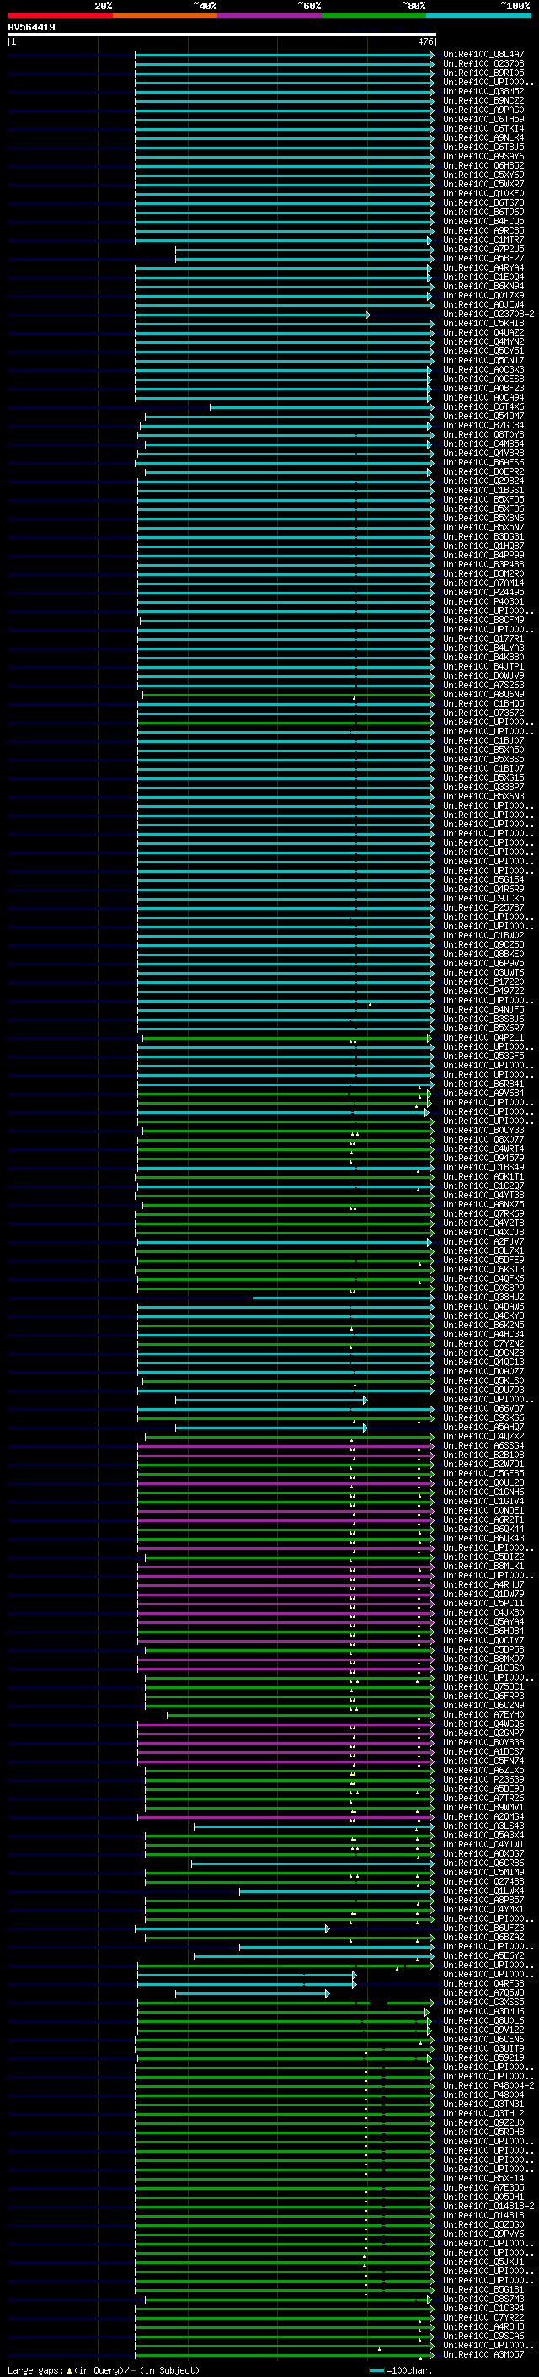The image size is (539, 2377).
Task: Open hit UniRef100_Q8L4A7
Action: pyautogui.click(x=483, y=55)
